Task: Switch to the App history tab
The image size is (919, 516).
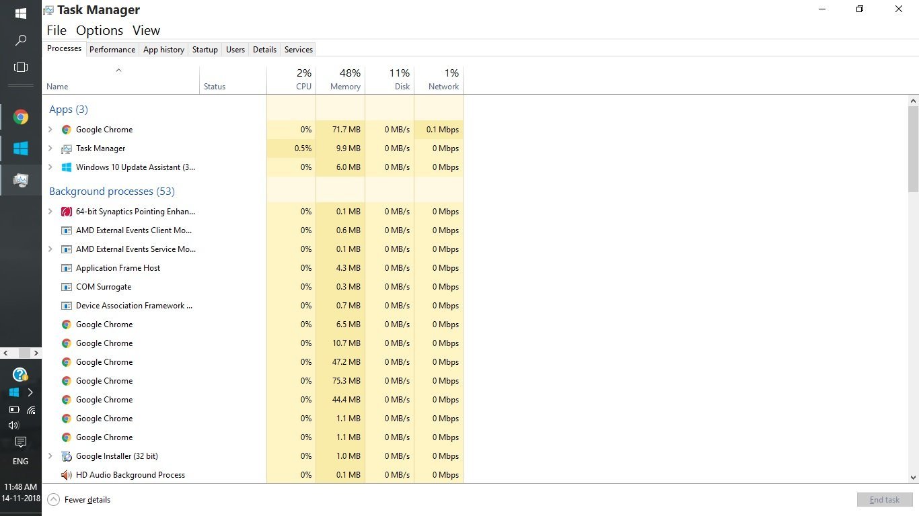Action: [163, 50]
